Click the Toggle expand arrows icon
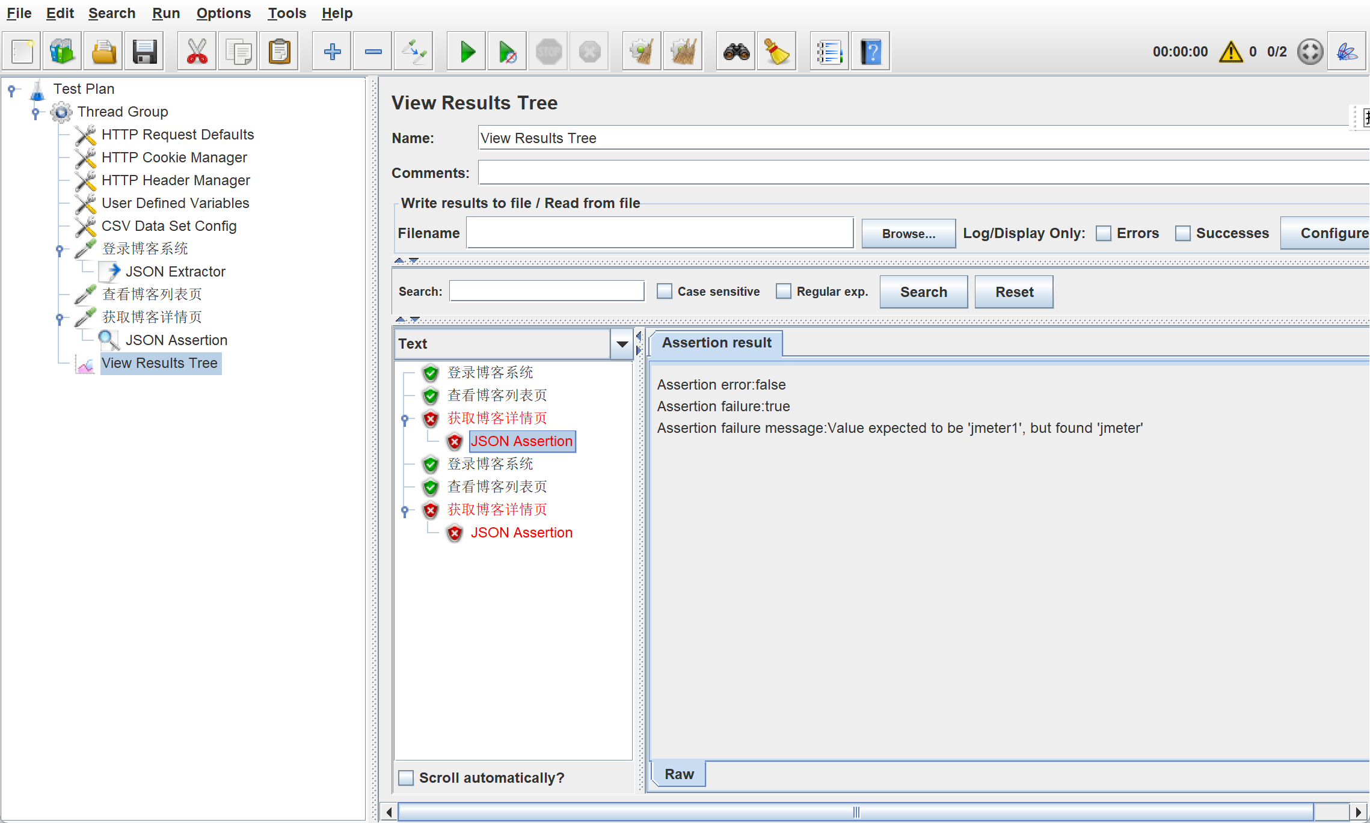 point(414,52)
